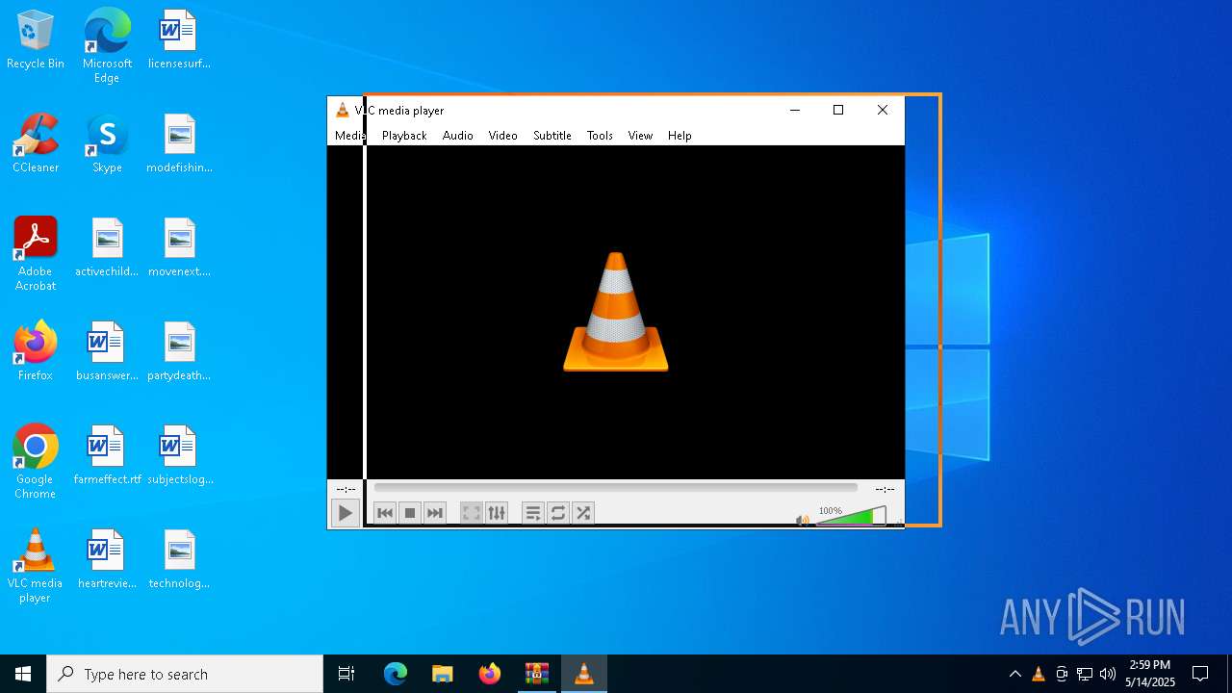The height and width of the screenshot is (693, 1232).
Task: Adjust the VLC volume slider
Action: pyautogui.click(x=851, y=517)
